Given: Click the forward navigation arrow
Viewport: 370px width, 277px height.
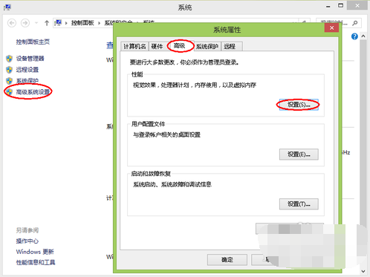Looking at the screenshot, I should [25, 23].
